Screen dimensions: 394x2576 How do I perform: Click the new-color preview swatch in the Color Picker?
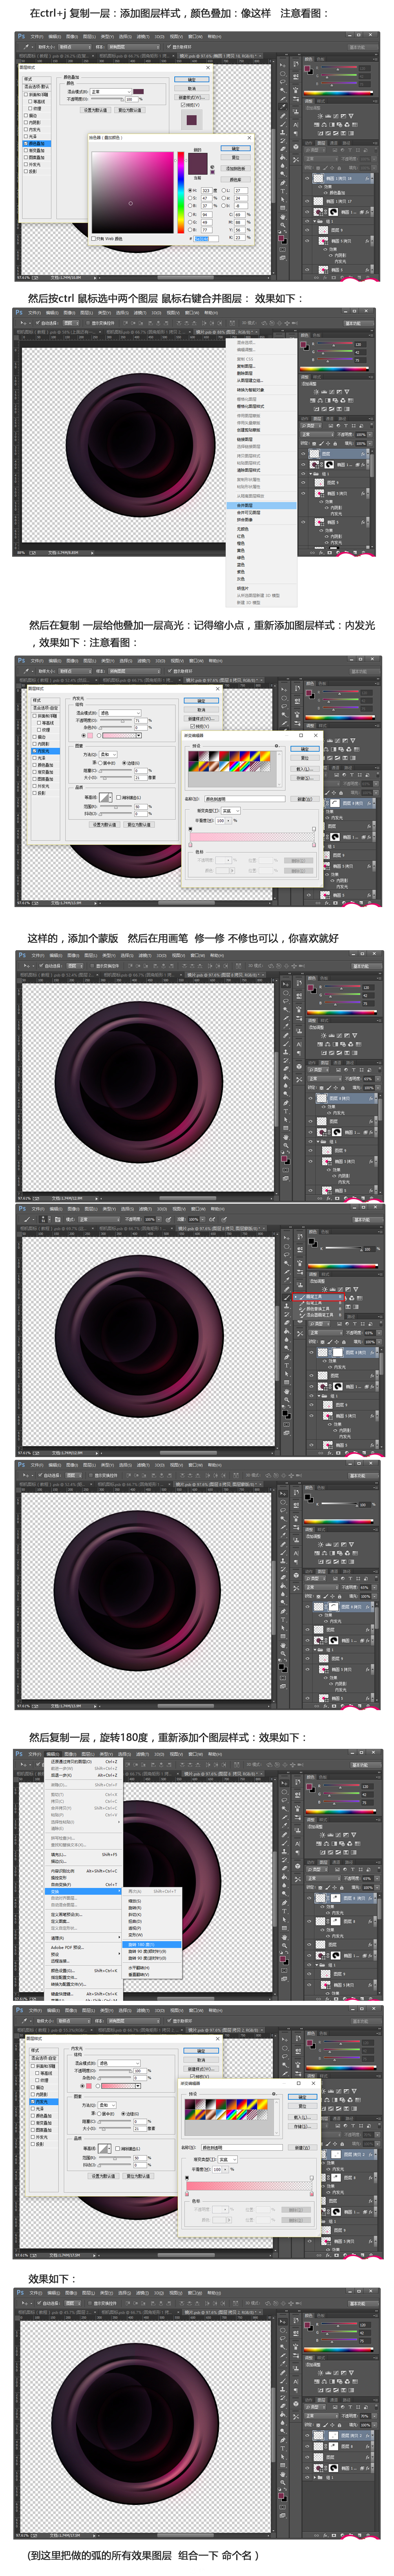point(199,159)
